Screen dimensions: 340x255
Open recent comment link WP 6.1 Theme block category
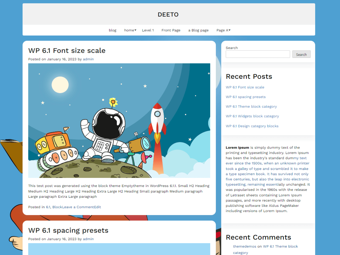[265, 249]
